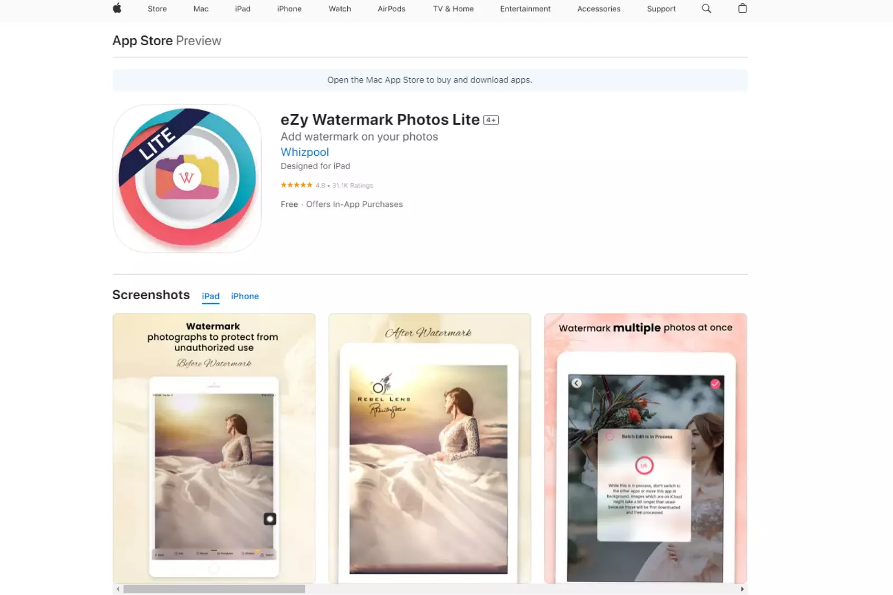Open the Support menu

(661, 9)
